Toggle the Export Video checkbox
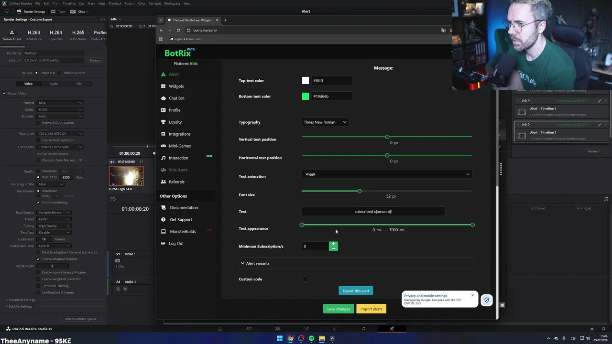Screen dimensions: 612x344 pos(4,93)
